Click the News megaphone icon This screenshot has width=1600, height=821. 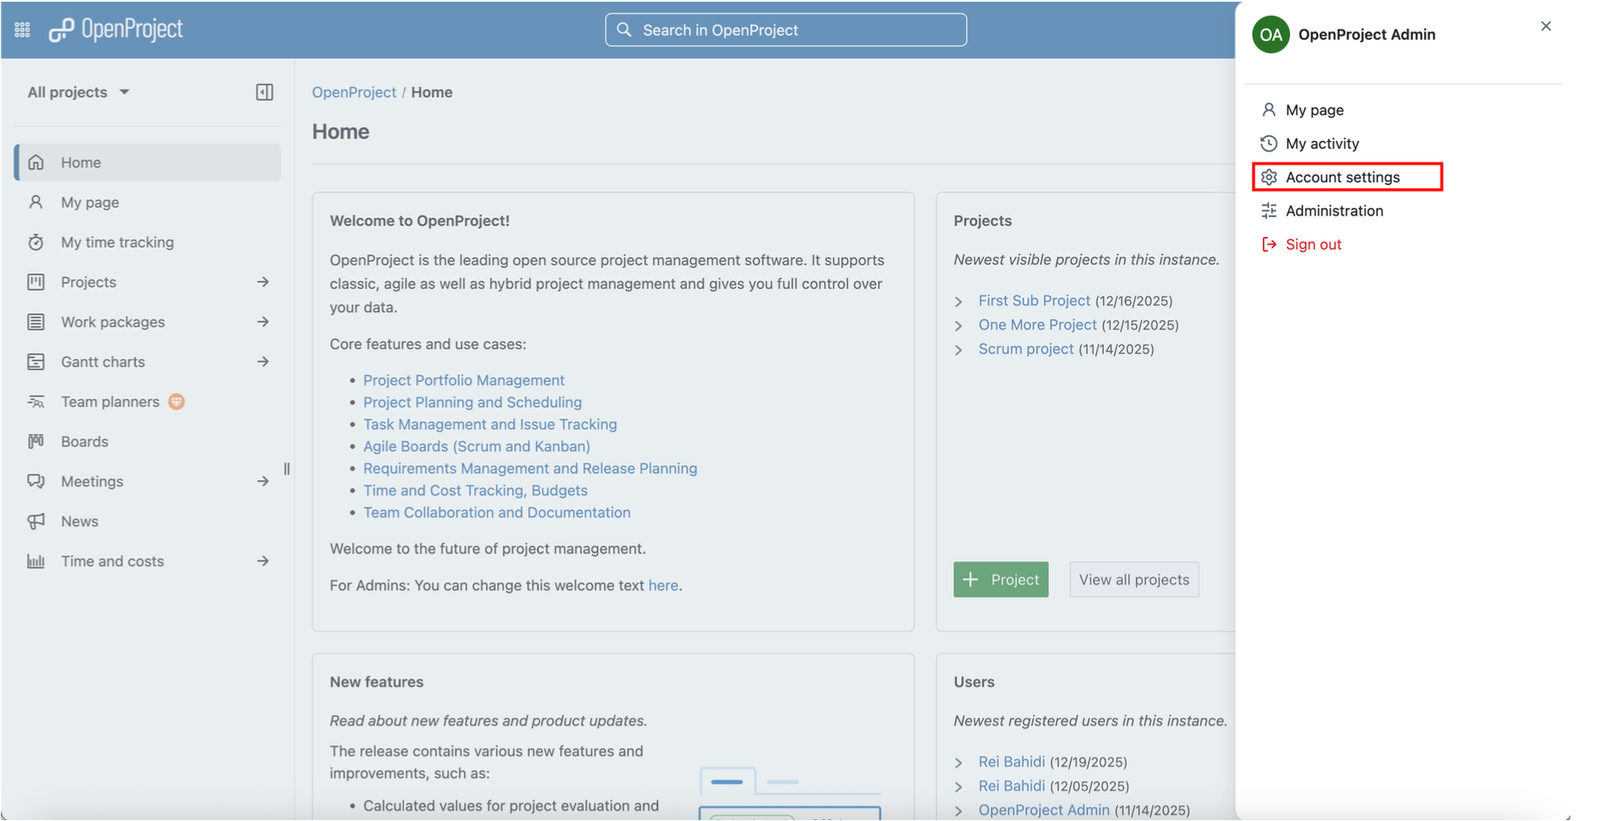click(x=36, y=522)
